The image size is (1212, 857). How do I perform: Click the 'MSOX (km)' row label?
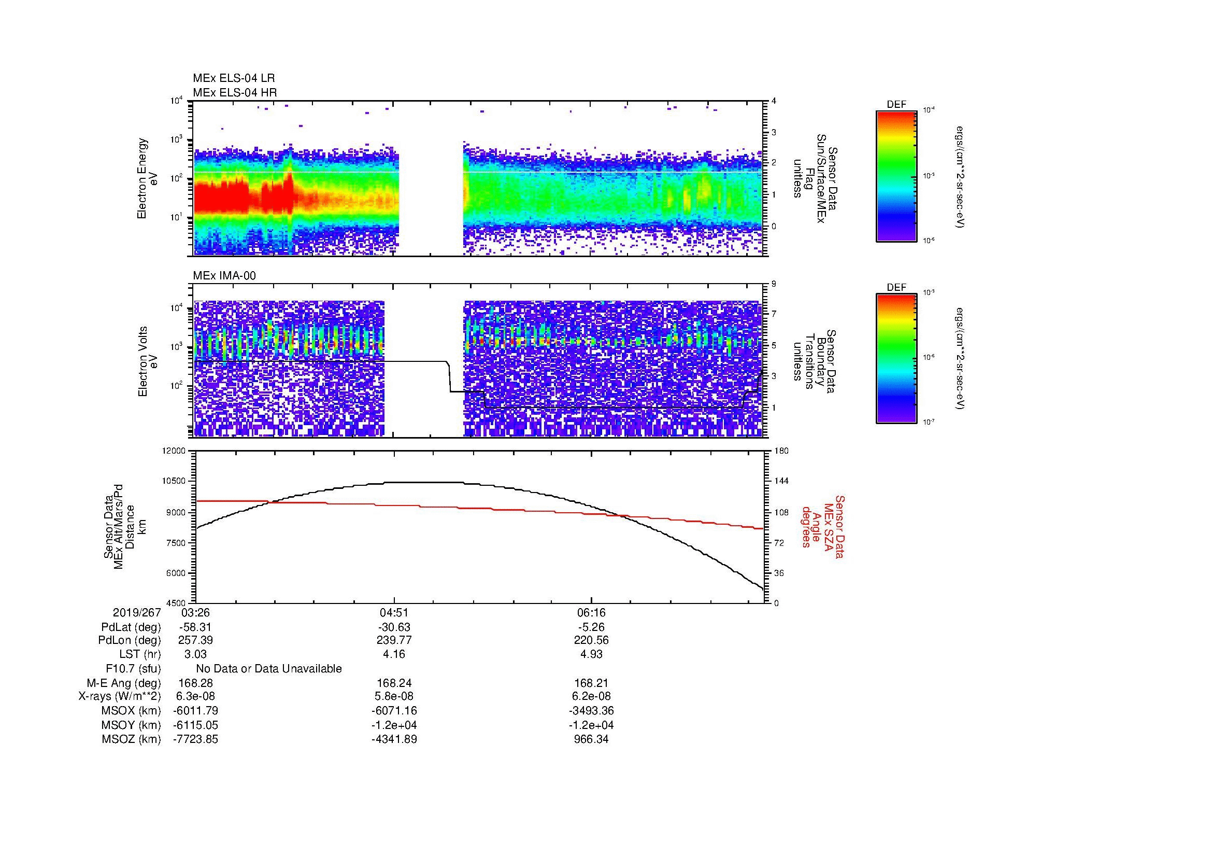click(131, 711)
